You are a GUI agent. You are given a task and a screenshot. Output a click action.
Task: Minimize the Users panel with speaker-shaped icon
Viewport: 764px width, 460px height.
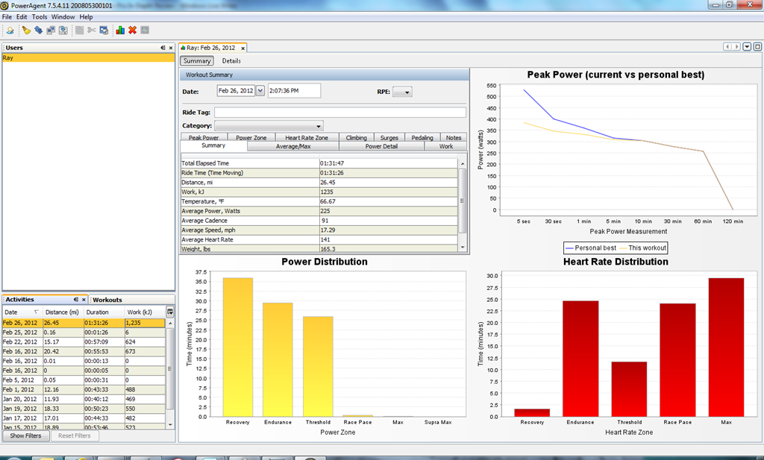(x=163, y=48)
